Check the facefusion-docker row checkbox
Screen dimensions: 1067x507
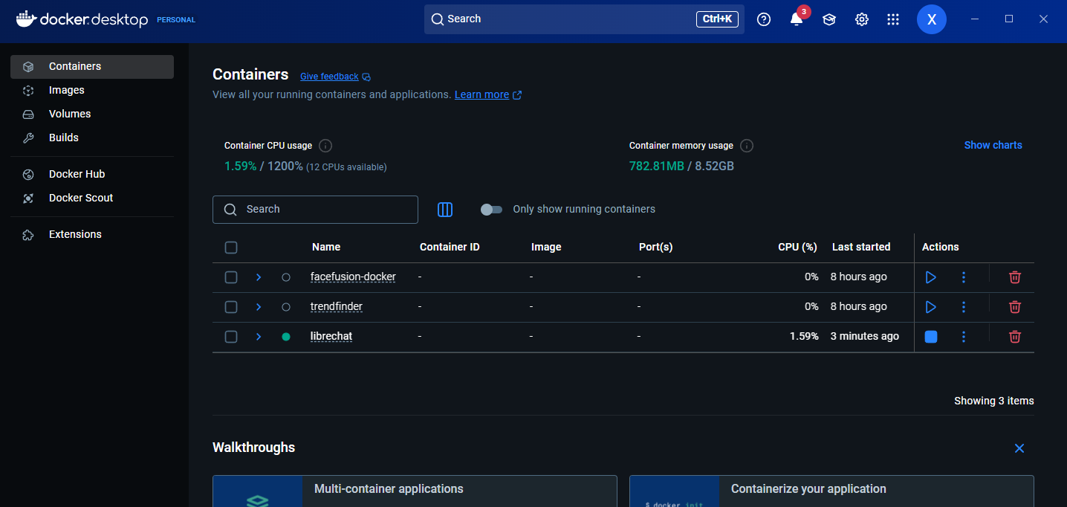231,277
